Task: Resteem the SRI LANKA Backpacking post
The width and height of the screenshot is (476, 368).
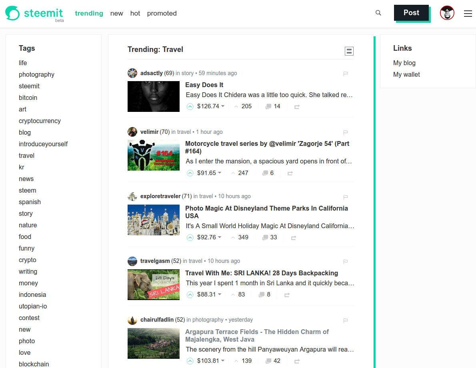Action: (287, 294)
